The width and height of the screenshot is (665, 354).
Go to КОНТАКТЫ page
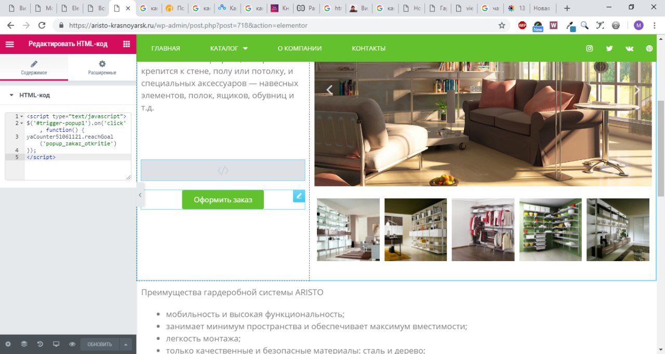pos(369,48)
